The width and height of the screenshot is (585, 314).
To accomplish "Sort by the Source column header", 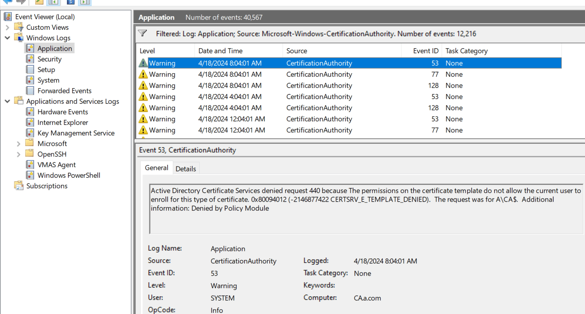I will tap(342, 51).
